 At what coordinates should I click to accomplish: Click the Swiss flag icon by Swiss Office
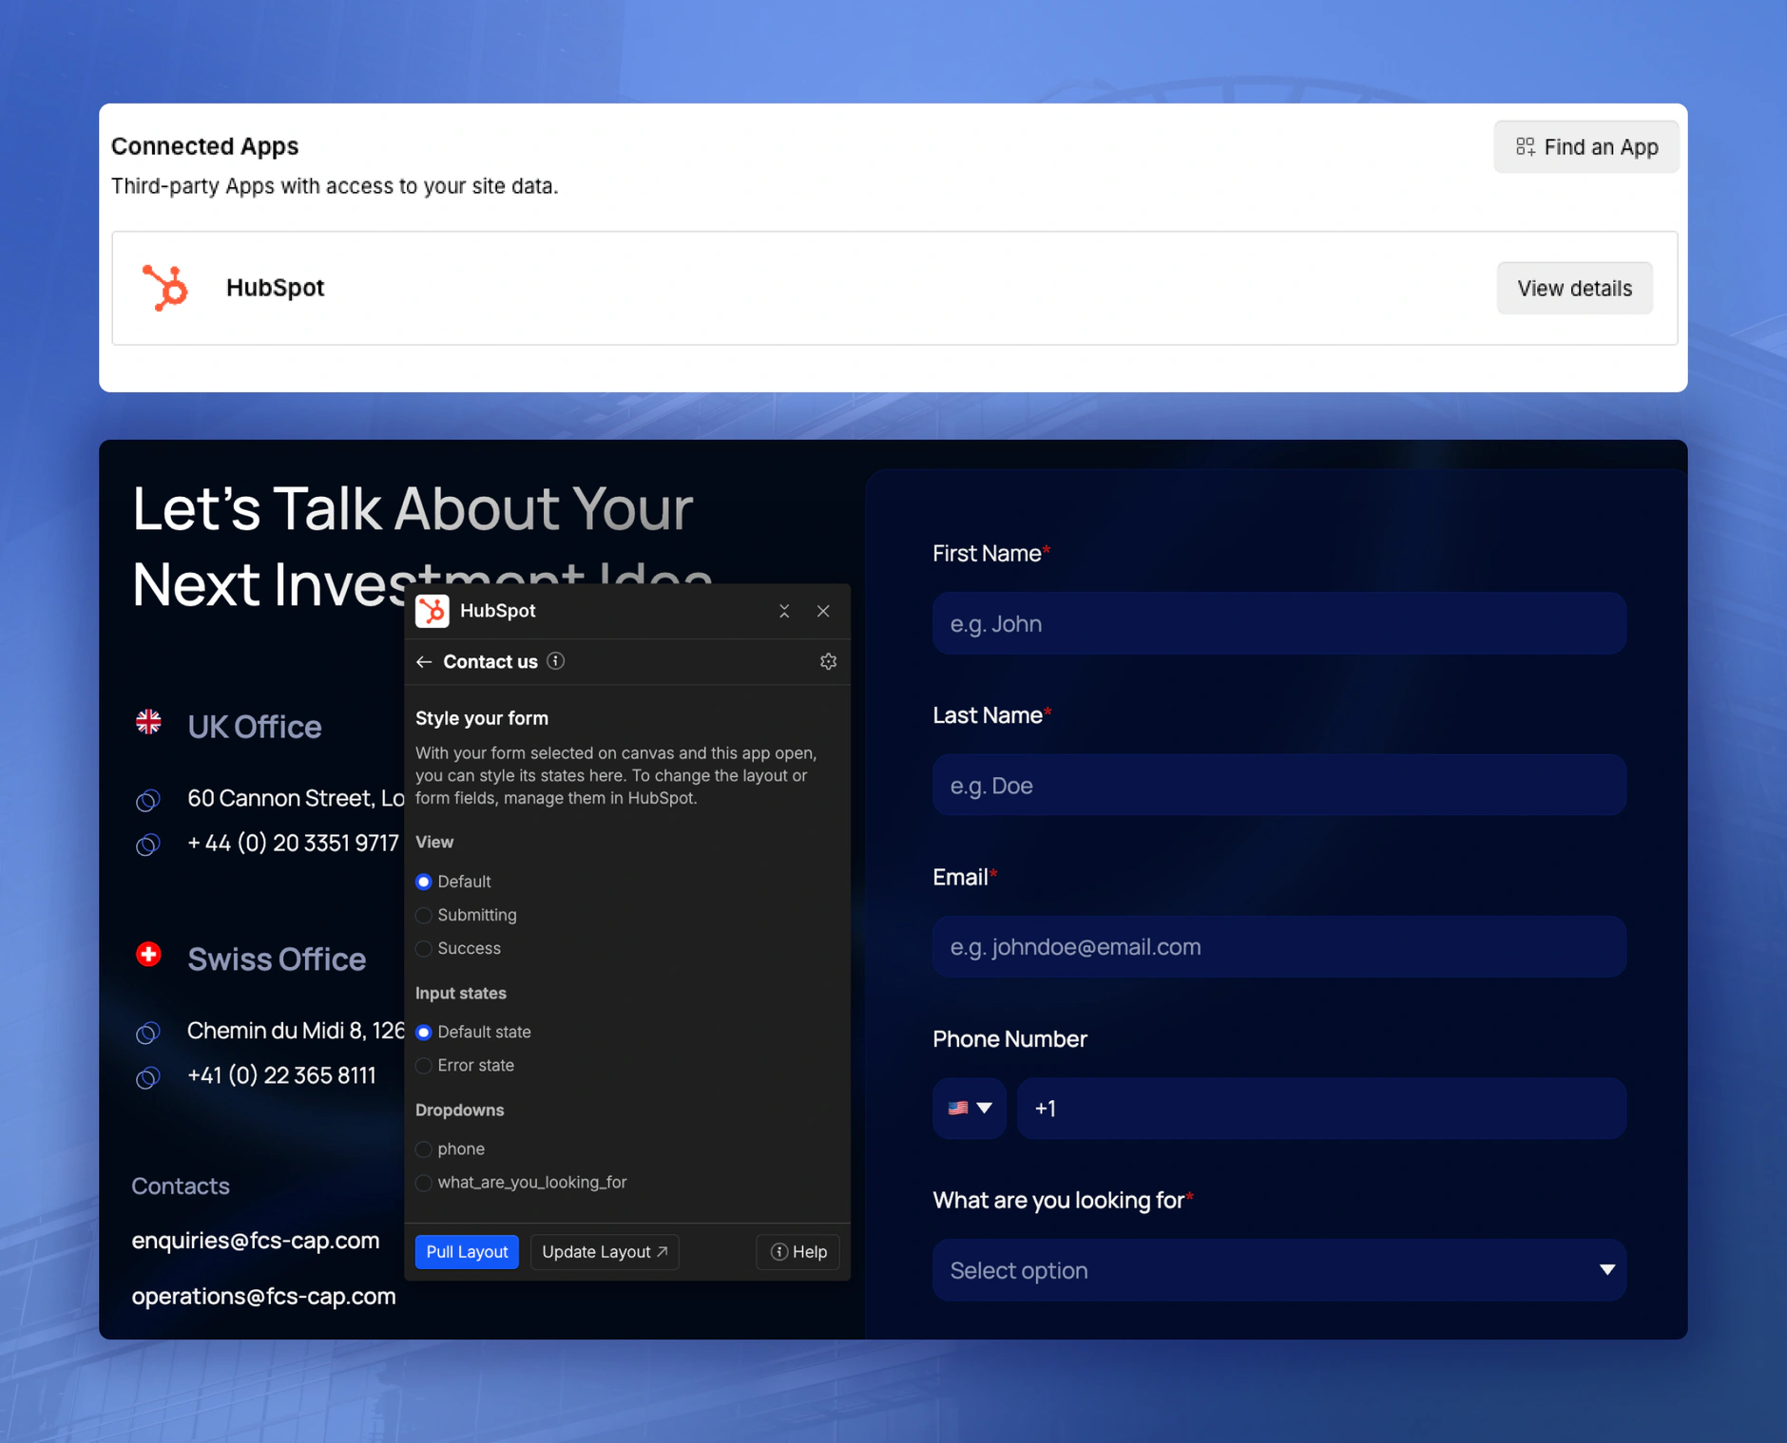point(148,955)
